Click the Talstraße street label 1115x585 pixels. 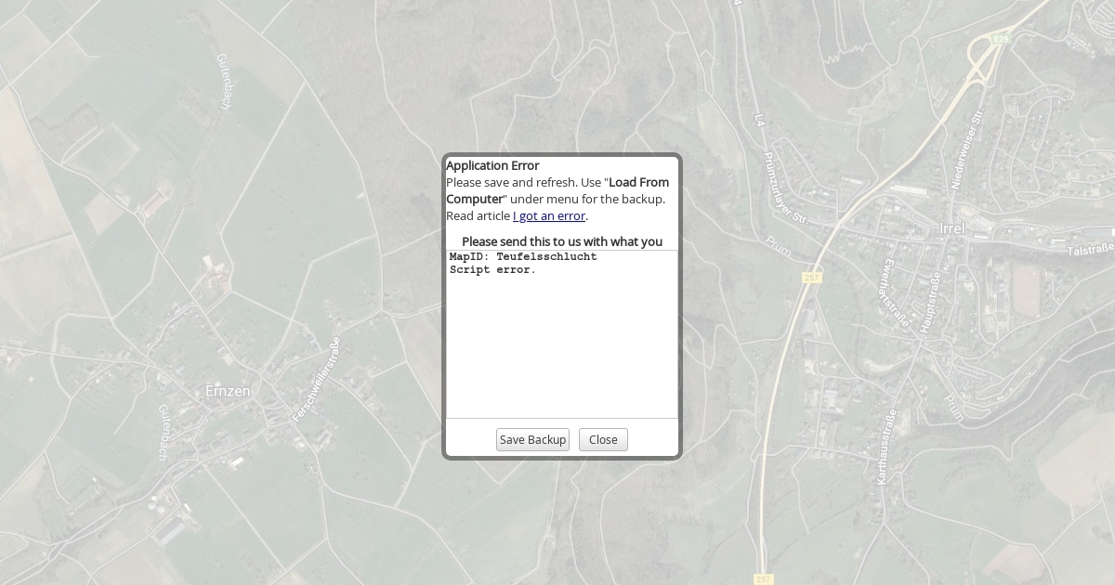pyautogui.click(x=1091, y=250)
